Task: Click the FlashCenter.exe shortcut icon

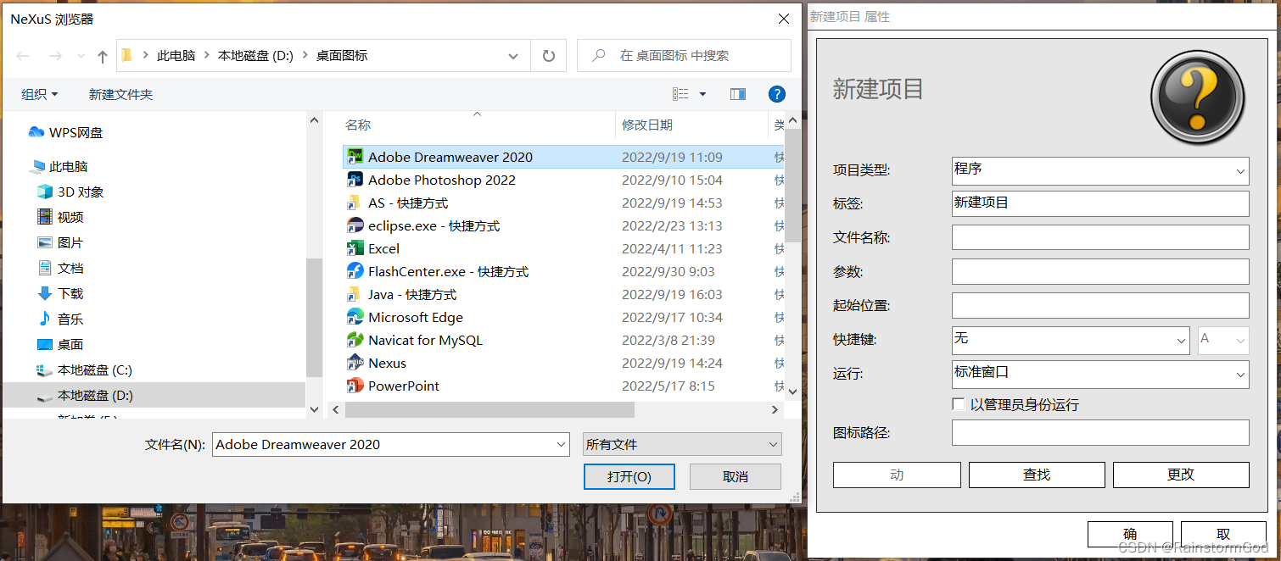Action: point(355,271)
